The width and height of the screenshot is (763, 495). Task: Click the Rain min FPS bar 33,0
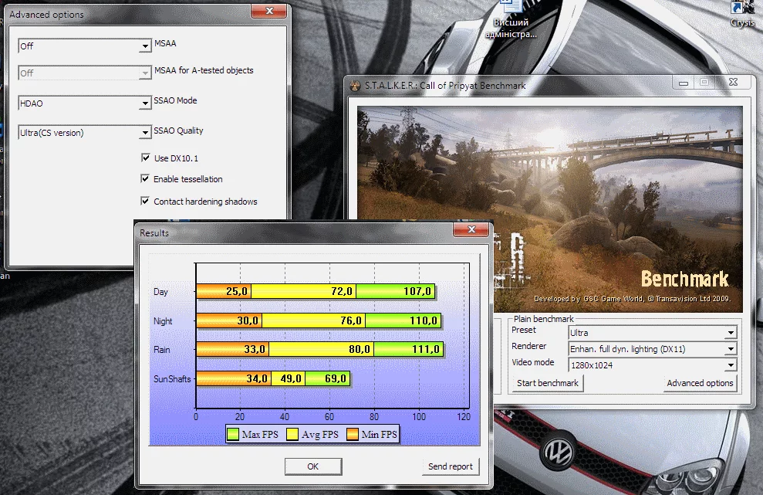(232, 349)
